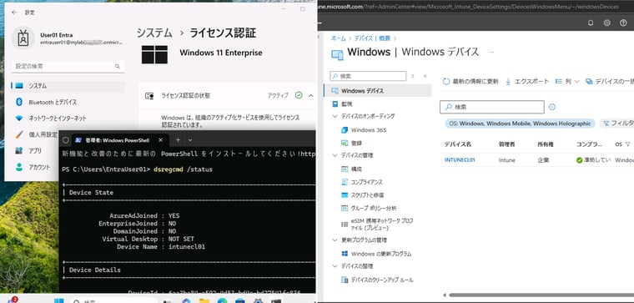Screen dimensions: 634x303
Task: Click the info icon beside device search
Action: point(552,107)
